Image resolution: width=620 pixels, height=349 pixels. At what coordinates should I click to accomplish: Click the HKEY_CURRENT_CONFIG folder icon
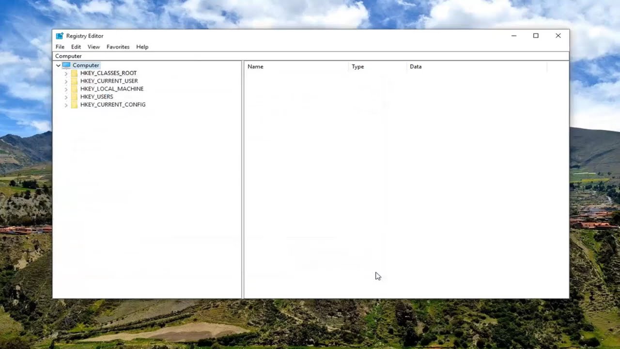pos(74,104)
